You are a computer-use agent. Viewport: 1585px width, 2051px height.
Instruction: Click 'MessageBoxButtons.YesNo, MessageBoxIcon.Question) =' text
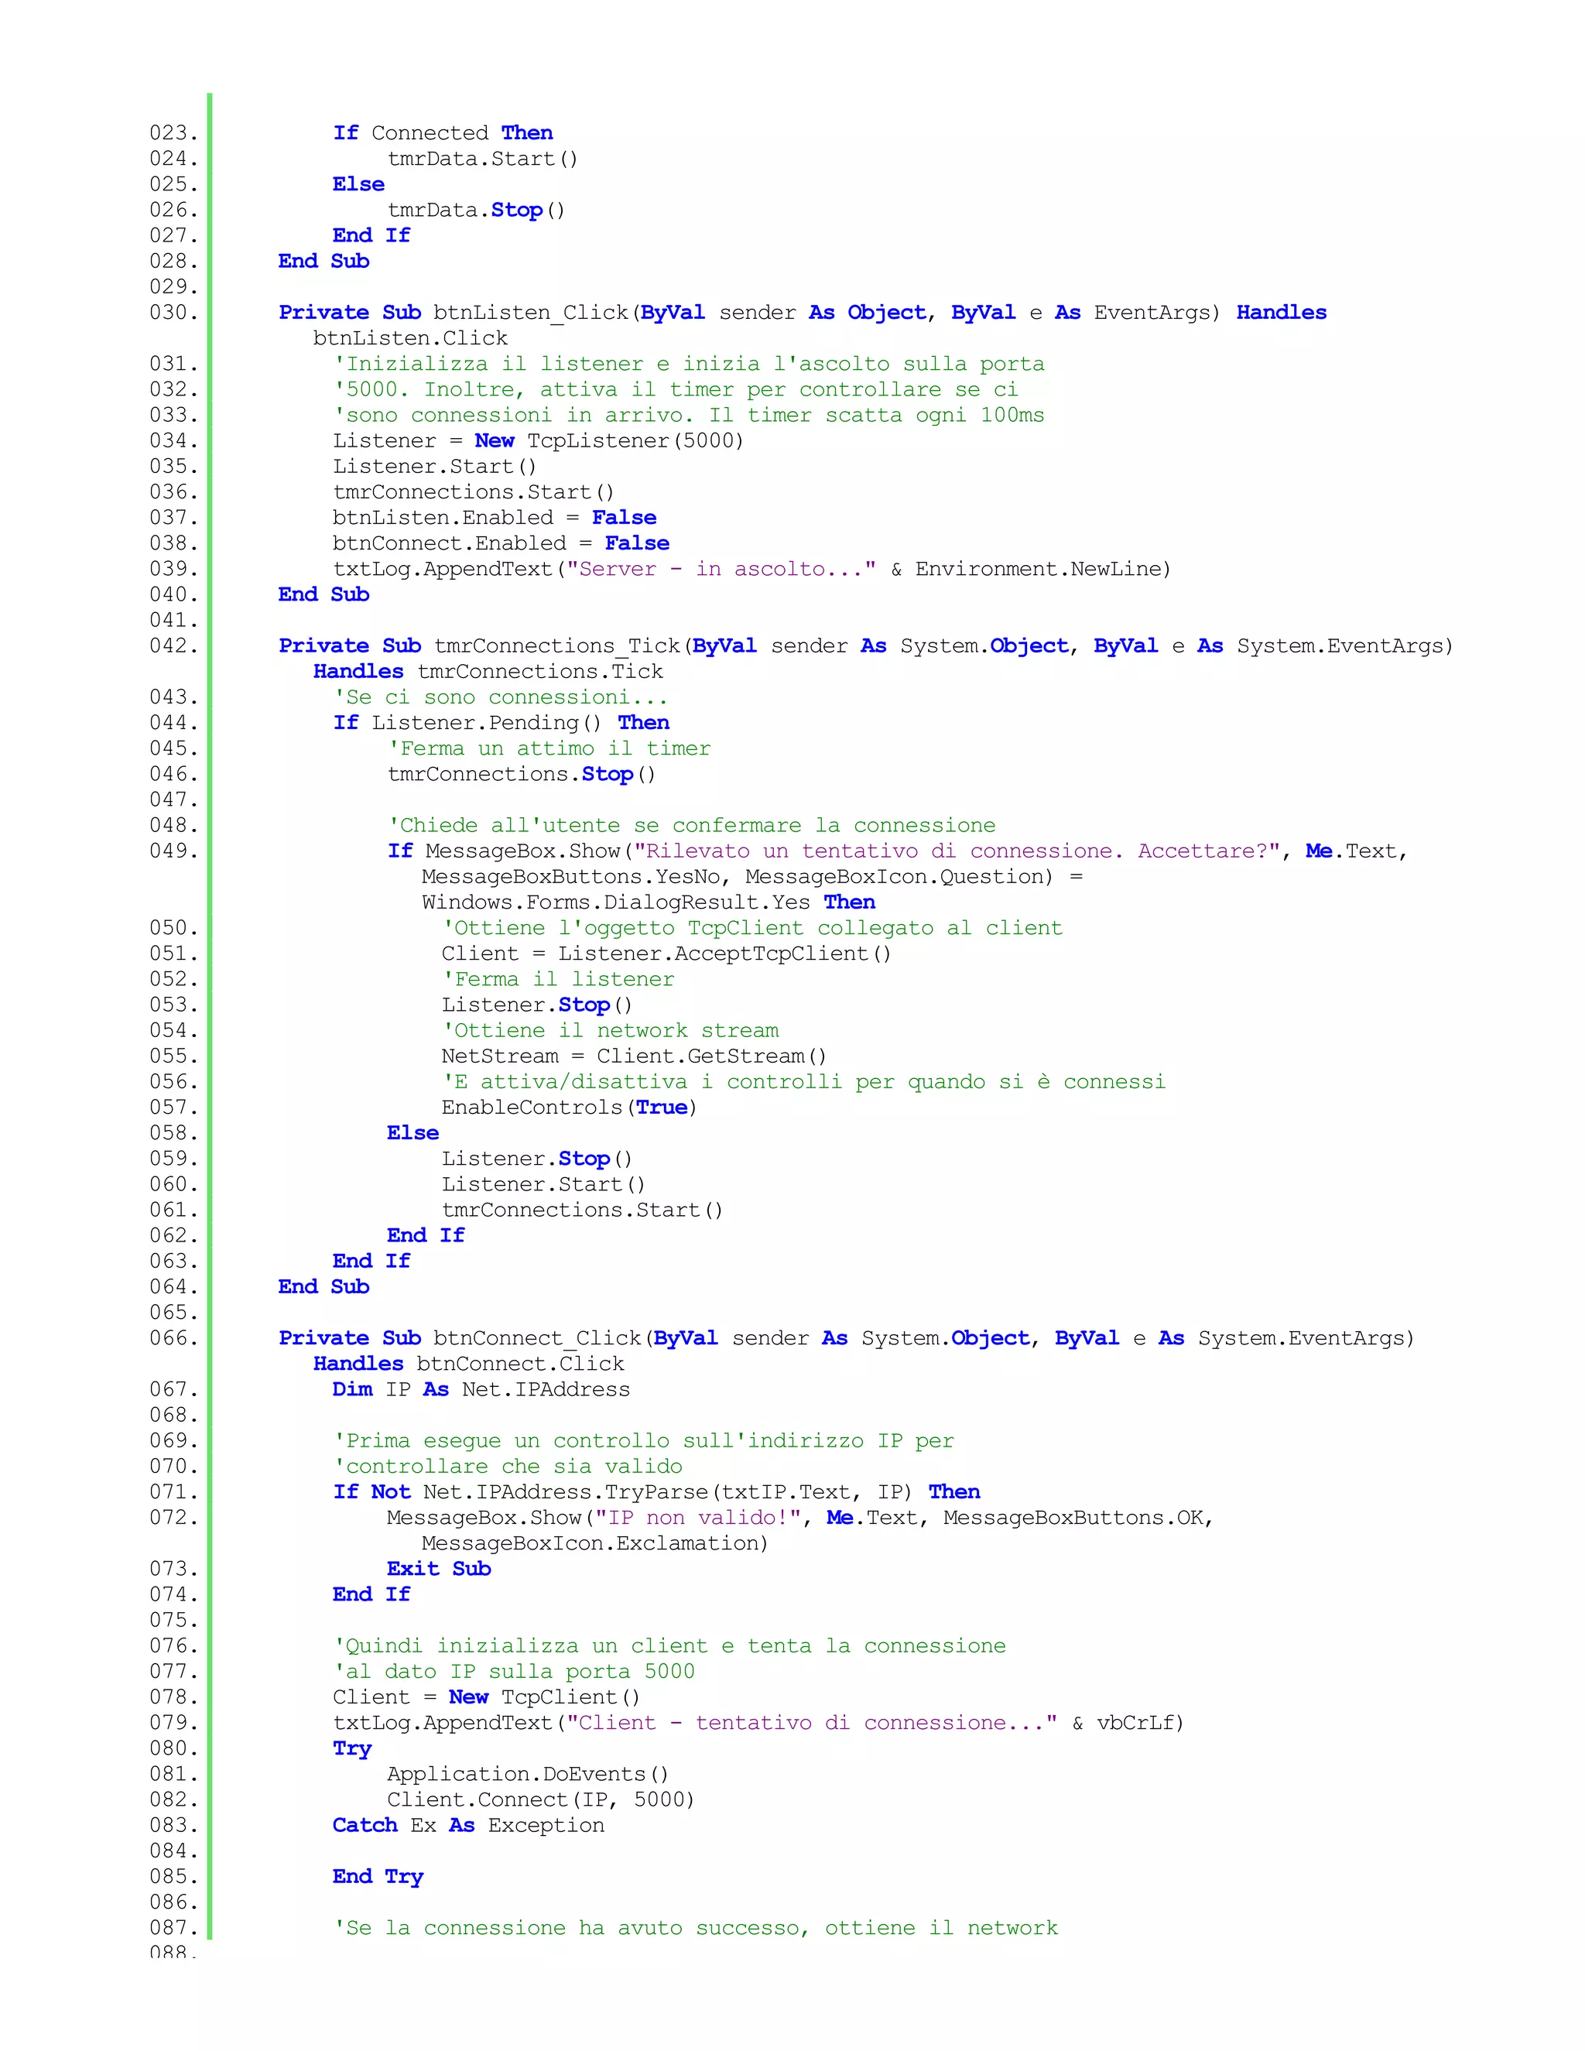pos(753,876)
